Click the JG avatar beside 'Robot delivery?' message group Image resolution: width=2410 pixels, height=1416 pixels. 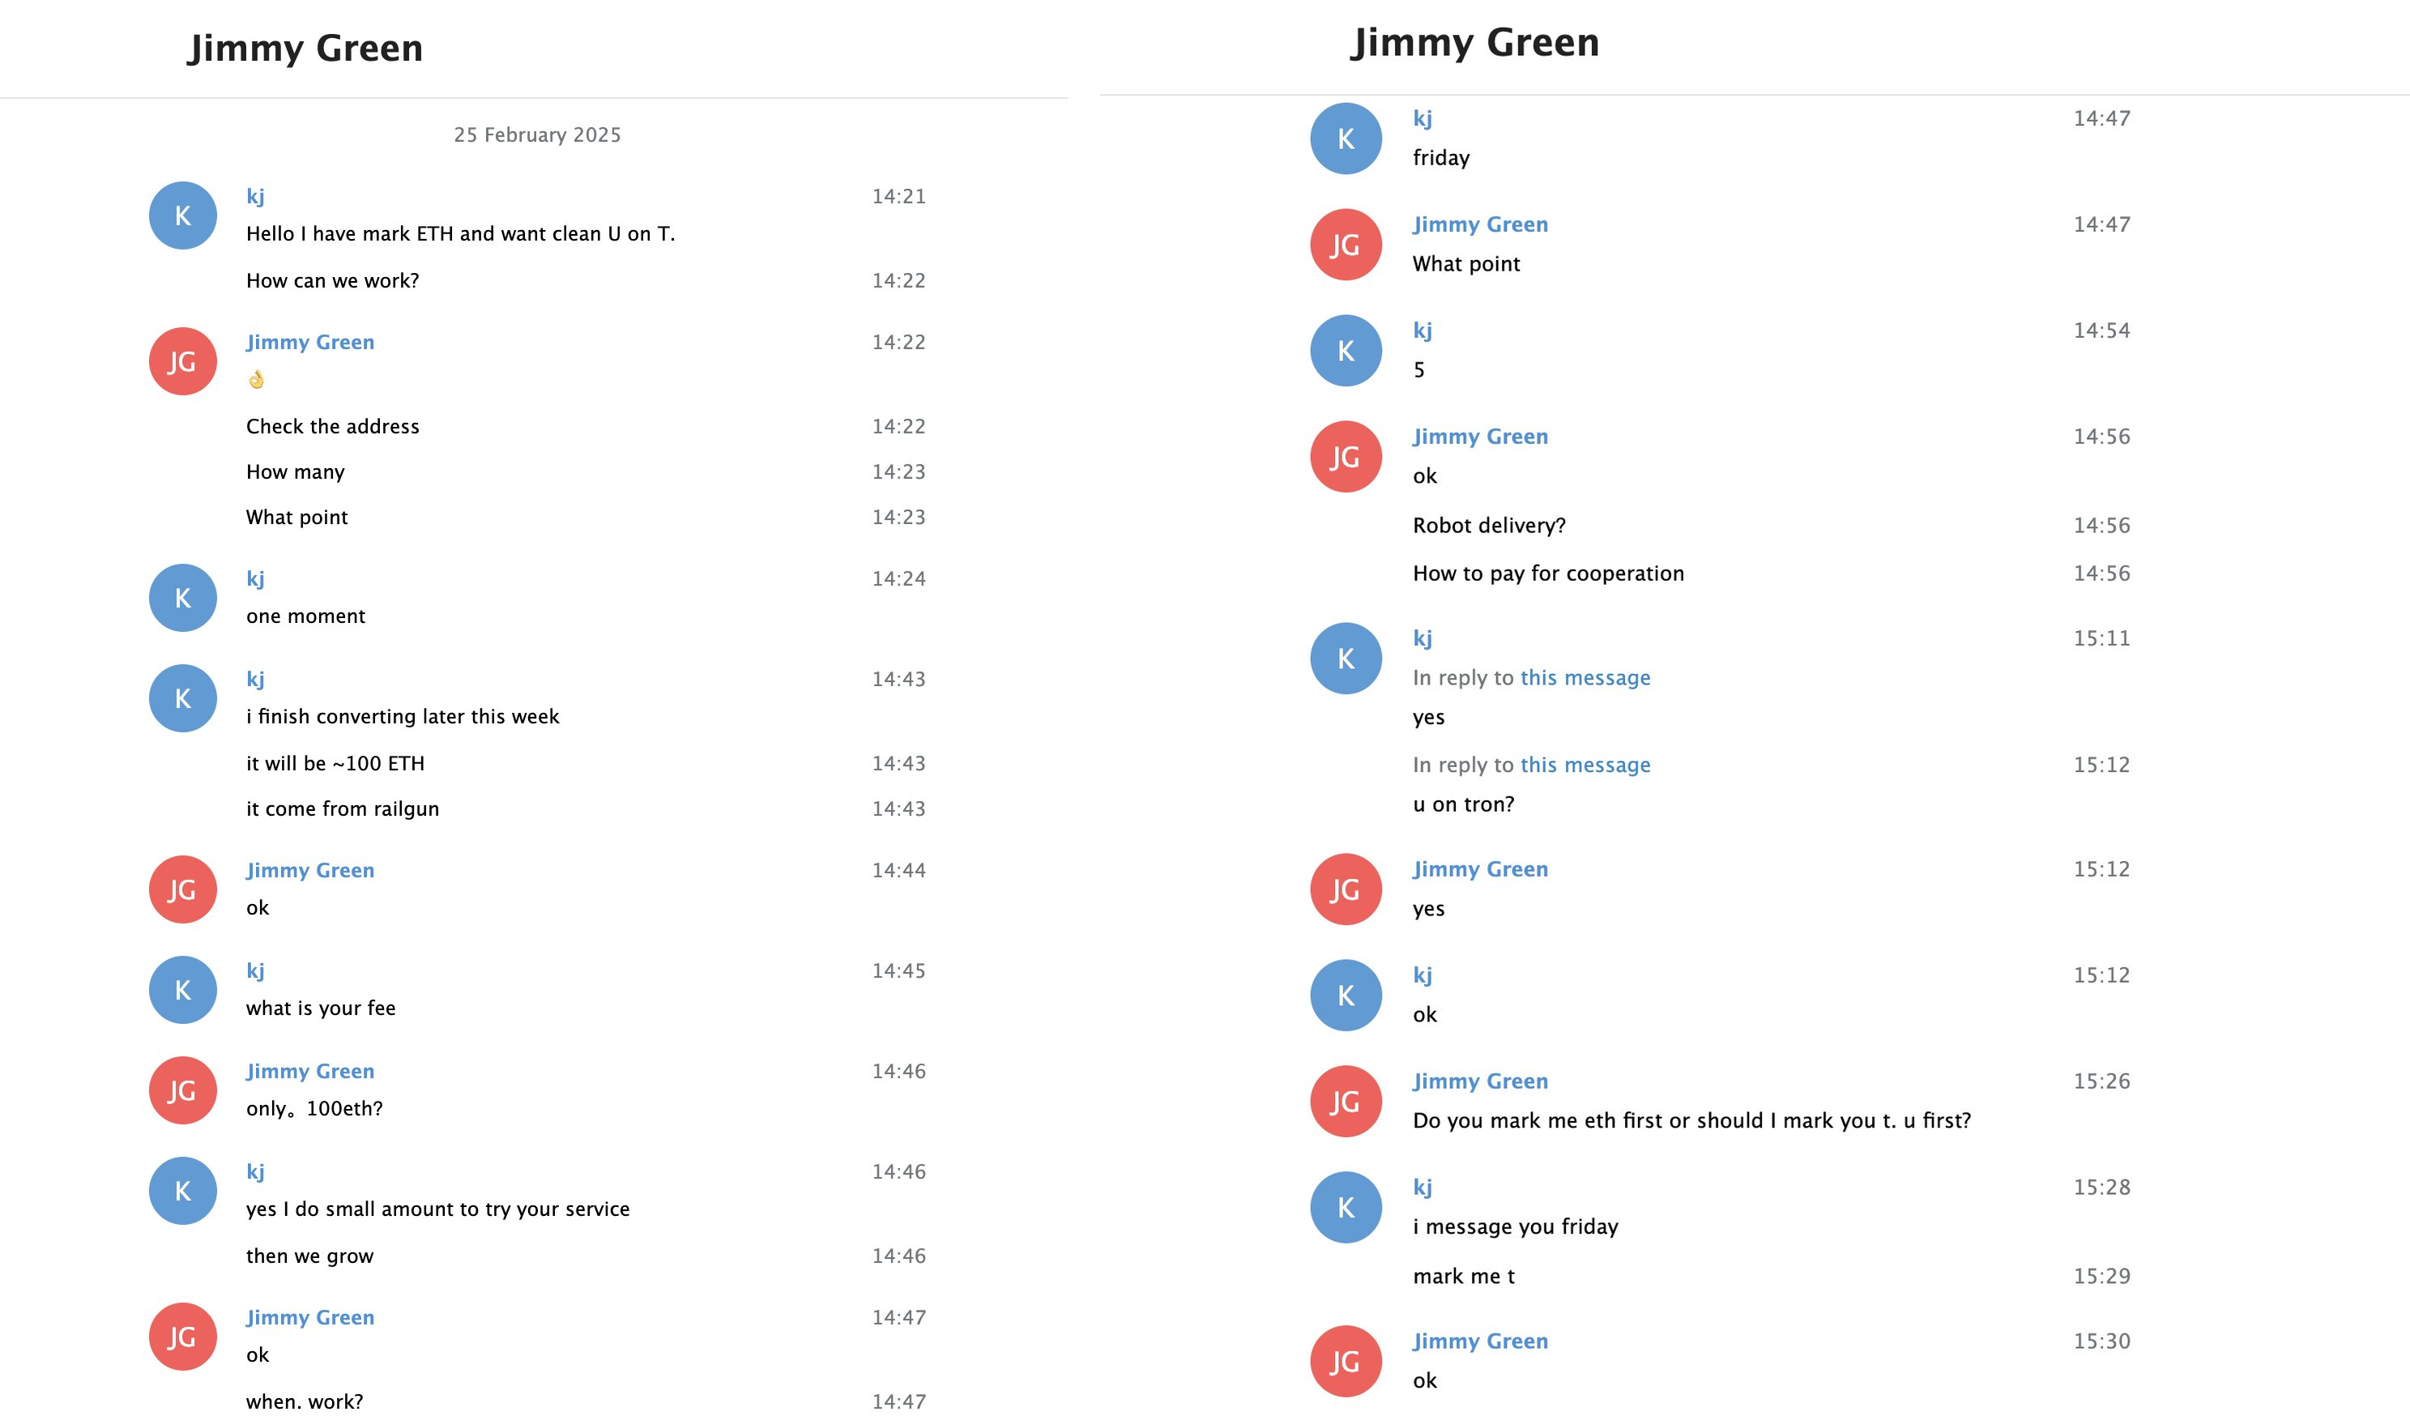pyautogui.click(x=1346, y=457)
